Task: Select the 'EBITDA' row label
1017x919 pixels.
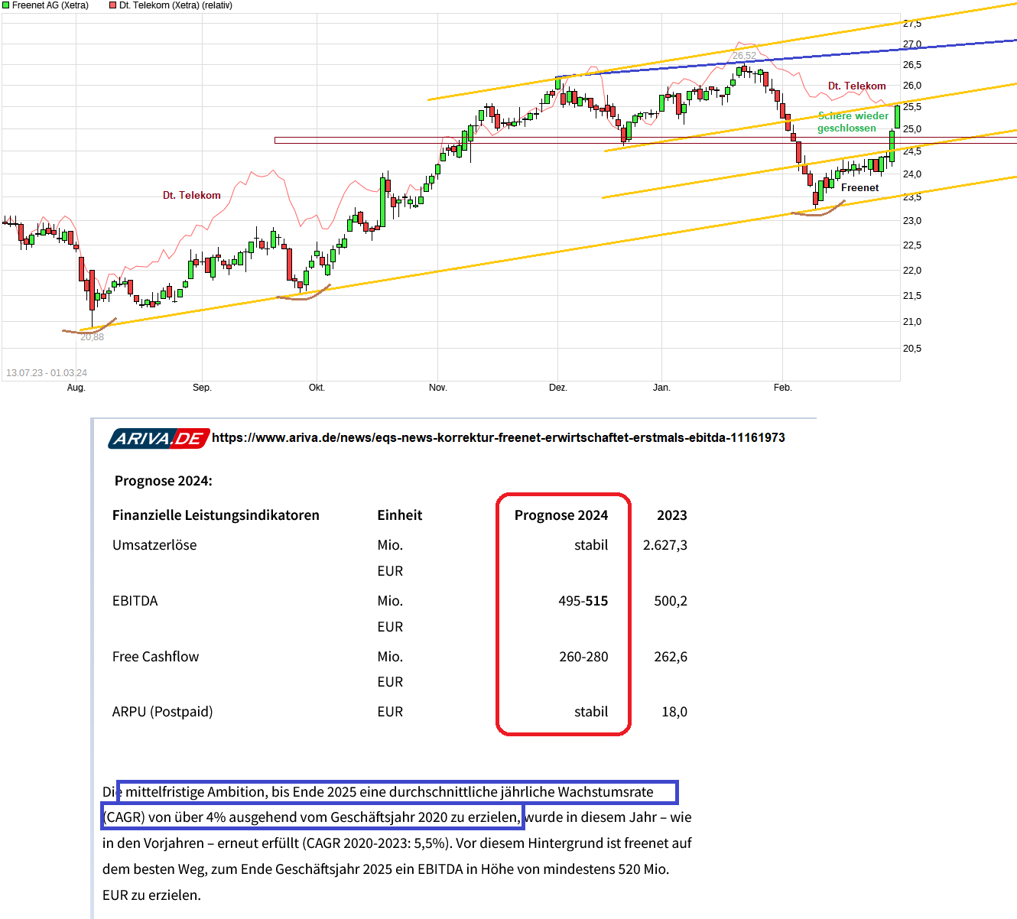Action: (x=135, y=601)
